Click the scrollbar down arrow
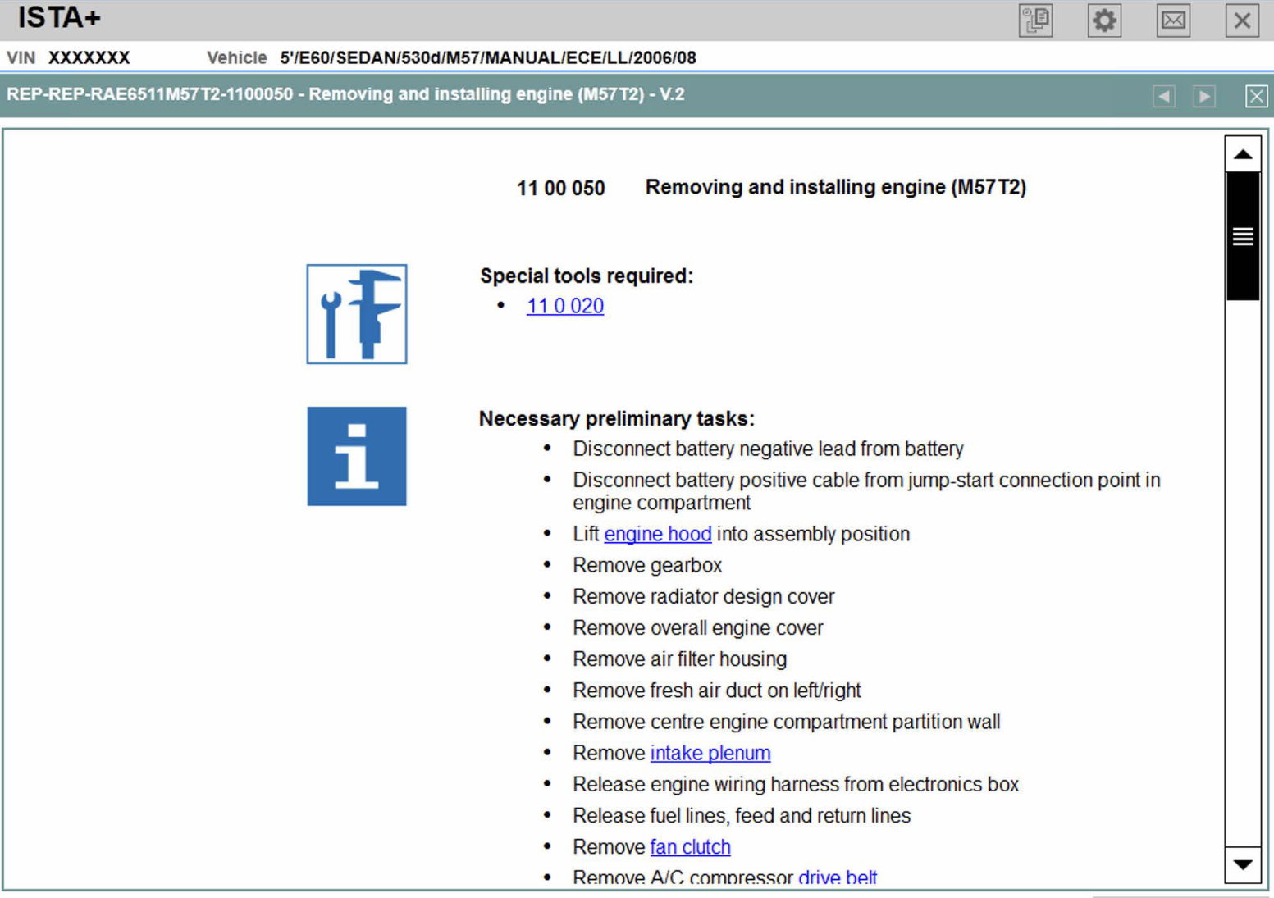Viewport: 1274px width, 898px height. (1243, 864)
